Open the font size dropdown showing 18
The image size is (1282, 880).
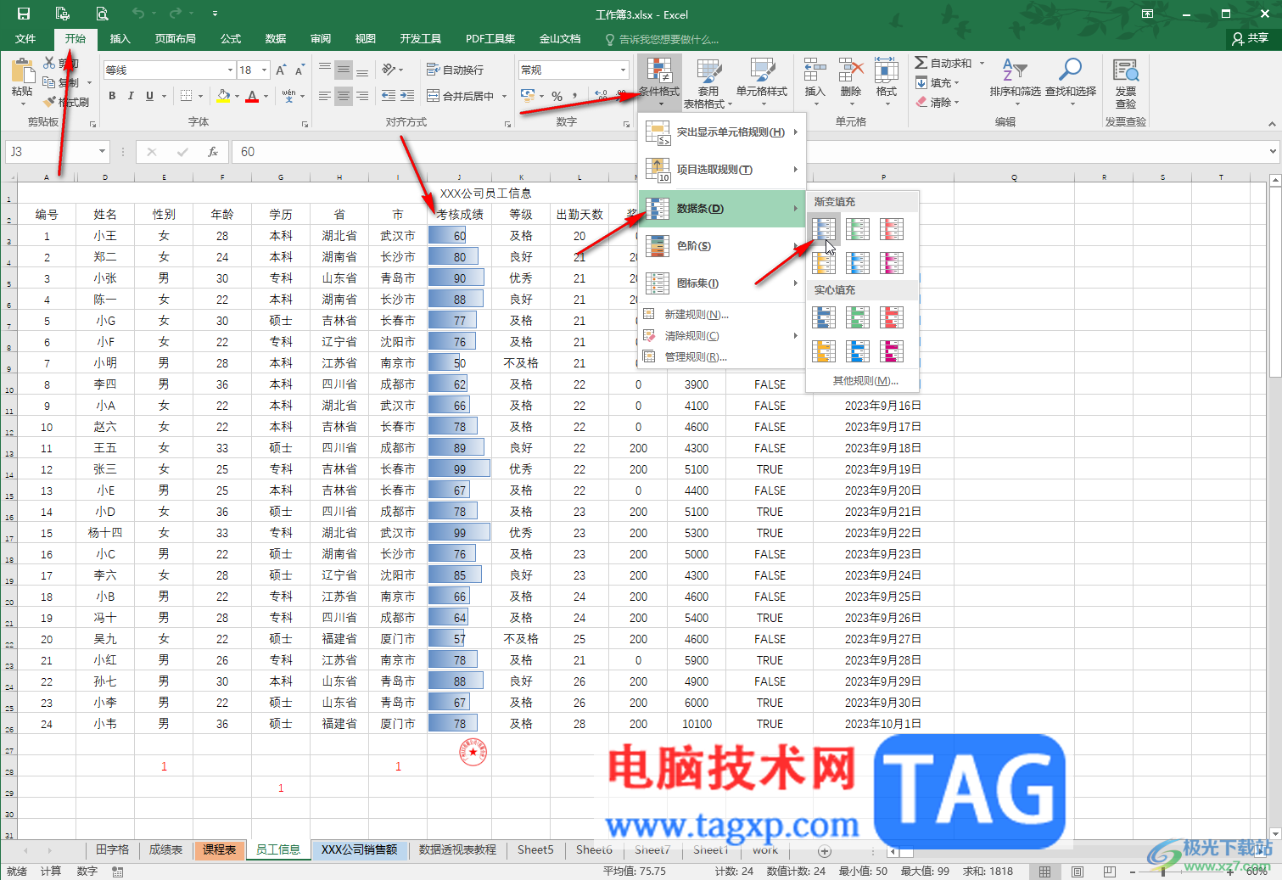tap(265, 70)
